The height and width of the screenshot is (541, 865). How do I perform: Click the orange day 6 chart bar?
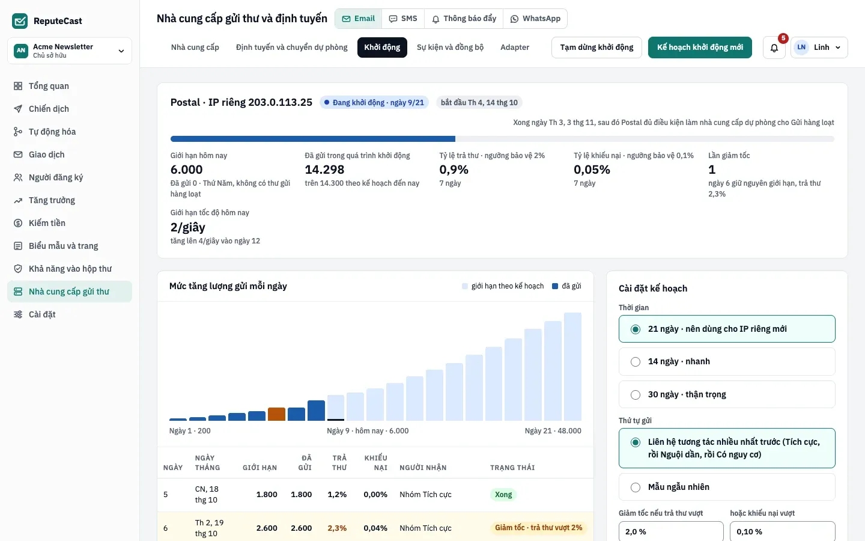tap(276, 414)
